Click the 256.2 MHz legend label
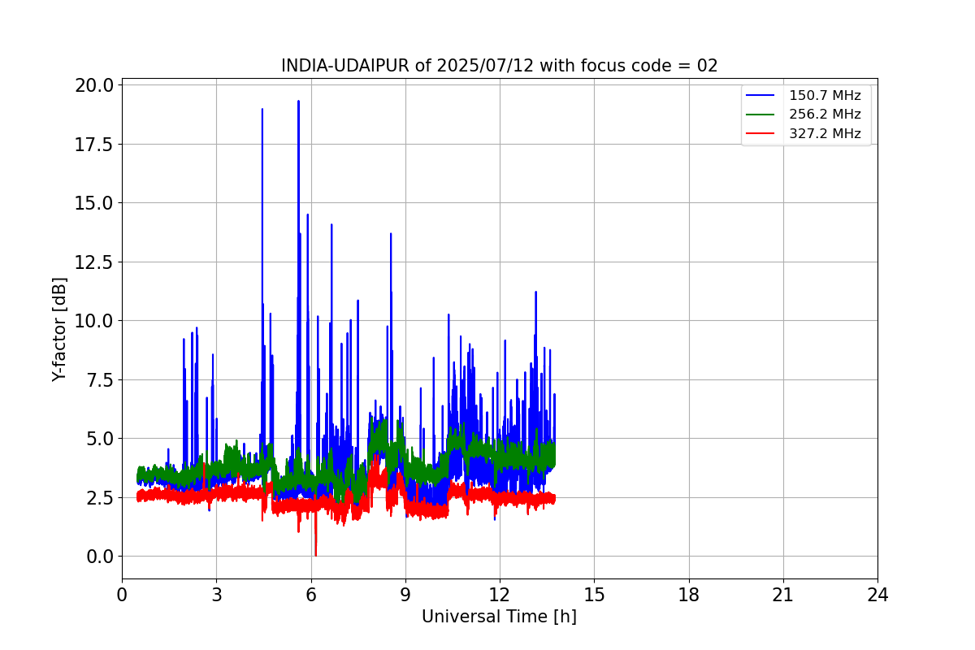This screenshot has width=975, height=650. (x=825, y=115)
